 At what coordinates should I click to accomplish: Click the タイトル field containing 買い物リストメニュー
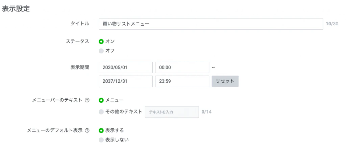tap(211, 24)
